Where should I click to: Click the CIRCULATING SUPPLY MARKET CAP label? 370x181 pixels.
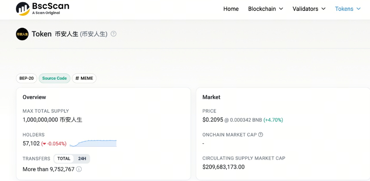[244, 158]
